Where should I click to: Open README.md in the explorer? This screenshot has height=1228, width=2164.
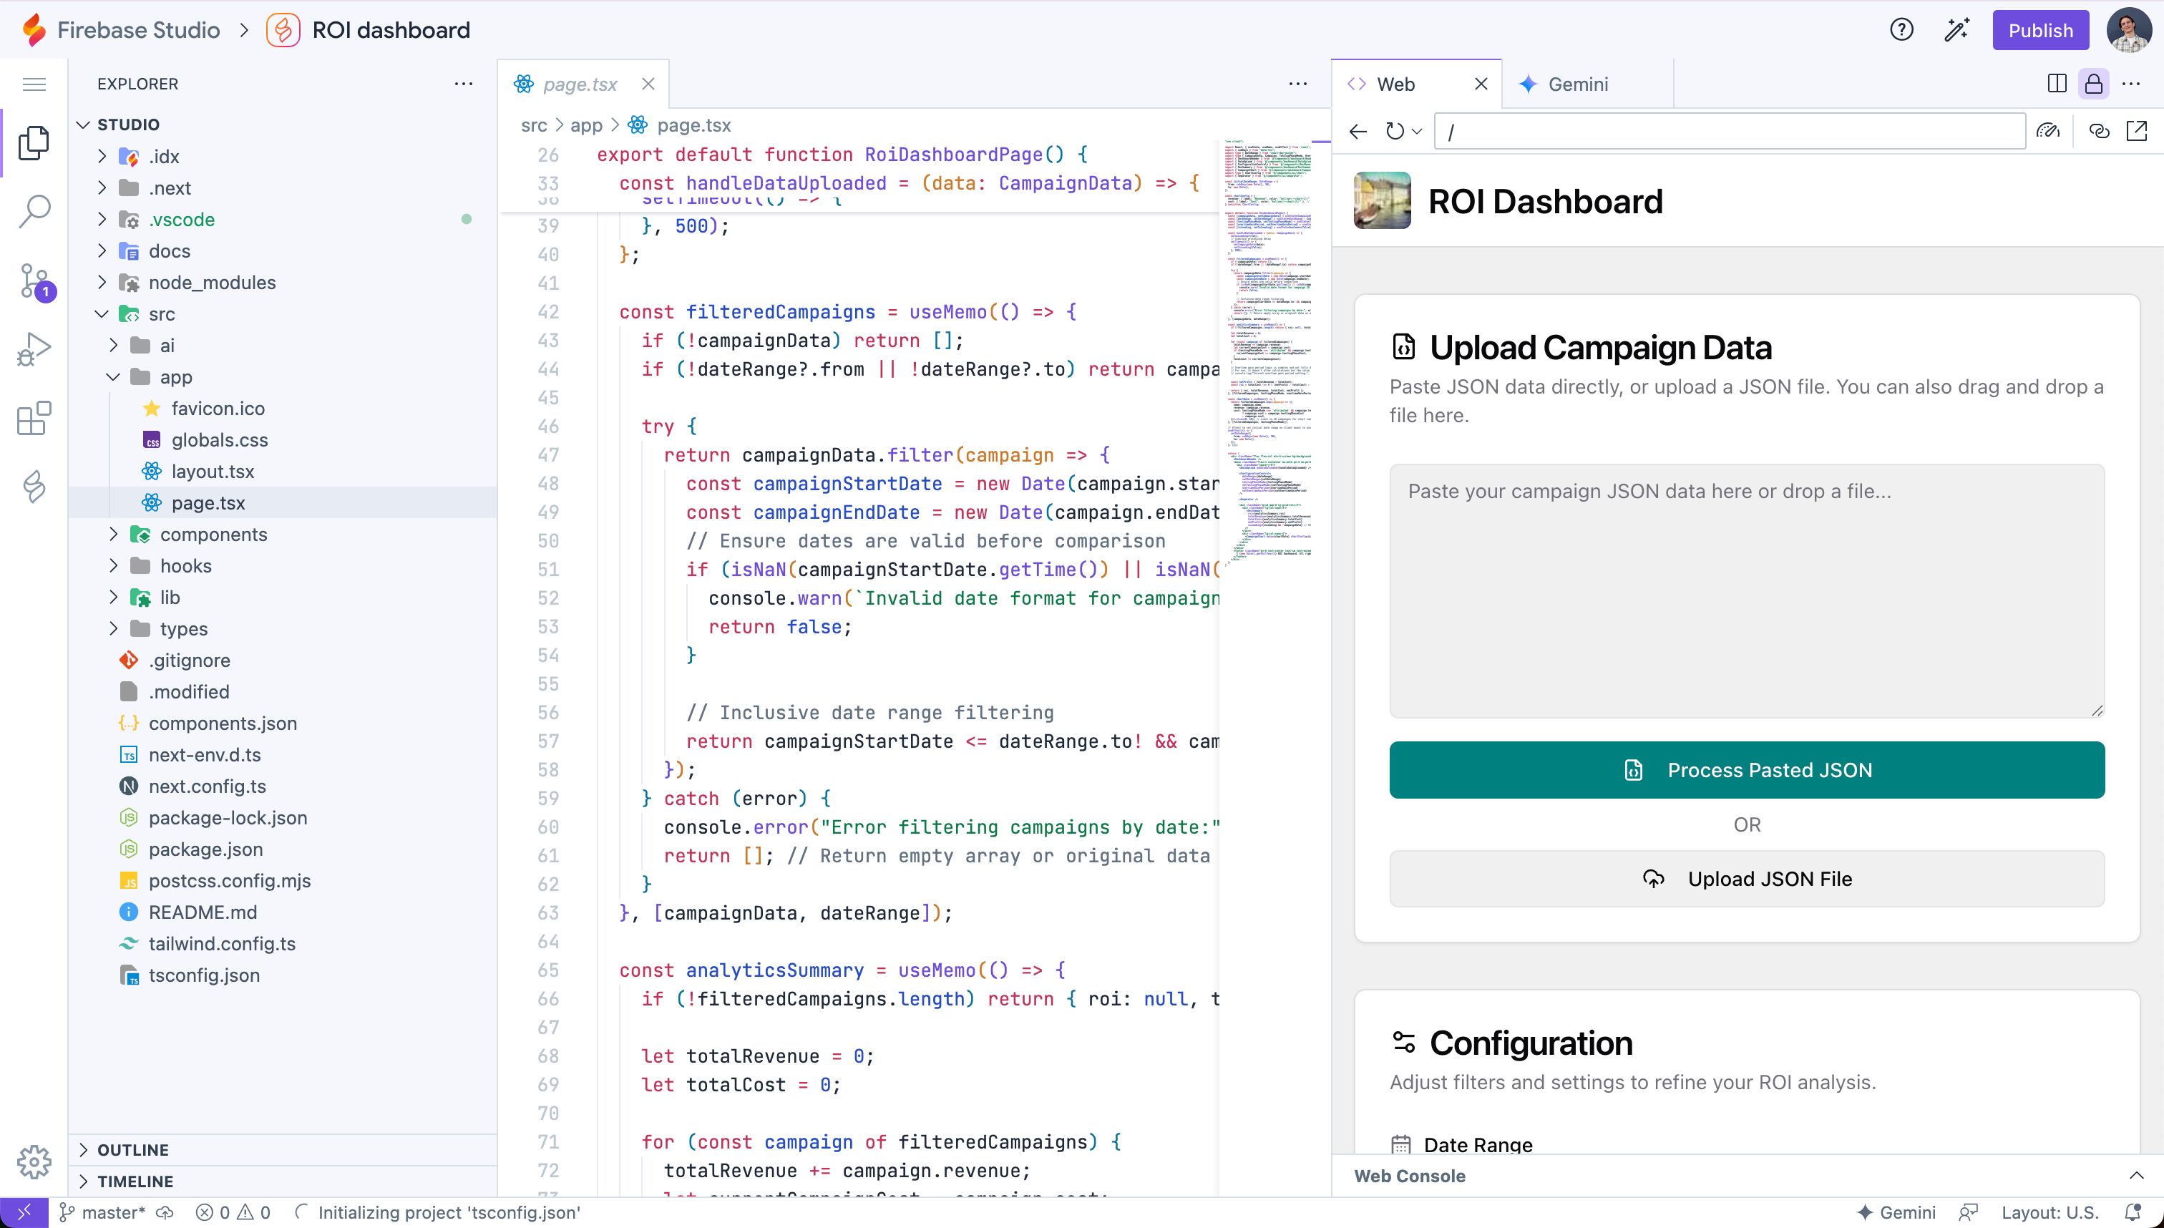coord(203,912)
